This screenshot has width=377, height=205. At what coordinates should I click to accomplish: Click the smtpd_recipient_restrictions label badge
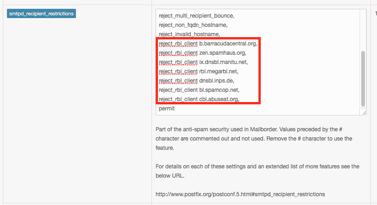tap(41, 13)
